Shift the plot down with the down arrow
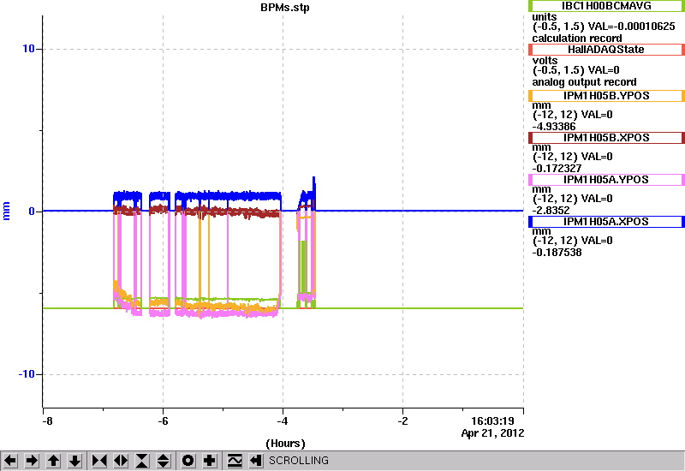The height and width of the screenshot is (471, 685). 74,461
